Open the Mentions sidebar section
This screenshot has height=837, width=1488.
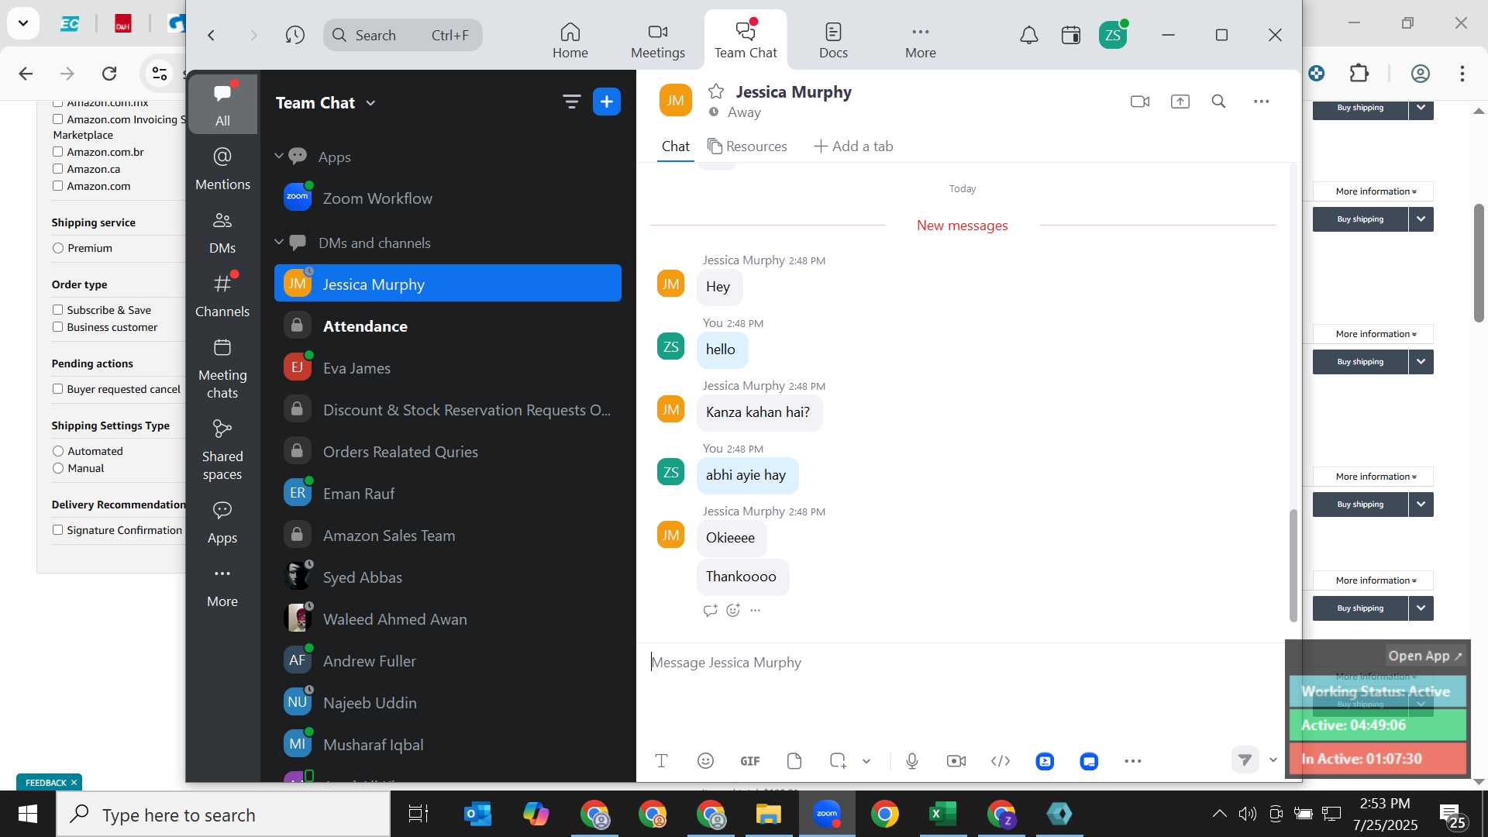click(x=222, y=169)
